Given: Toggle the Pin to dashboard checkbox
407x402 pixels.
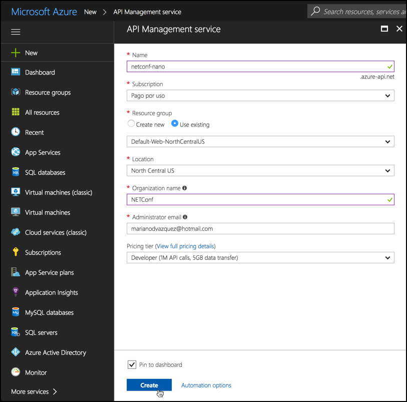Looking at the screenshot, I should tap(132, 364).
